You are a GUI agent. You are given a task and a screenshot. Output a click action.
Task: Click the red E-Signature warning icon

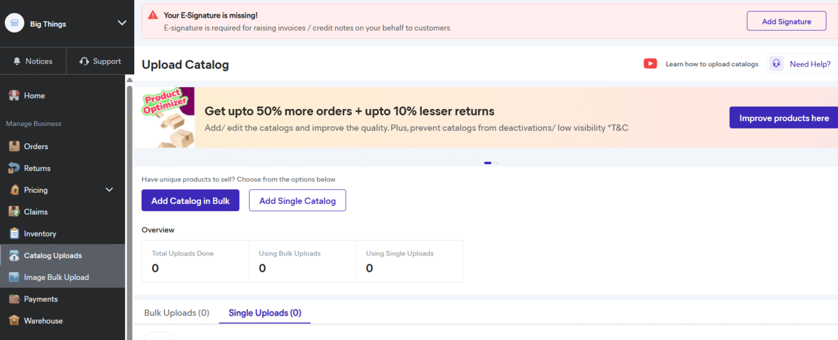153,15
